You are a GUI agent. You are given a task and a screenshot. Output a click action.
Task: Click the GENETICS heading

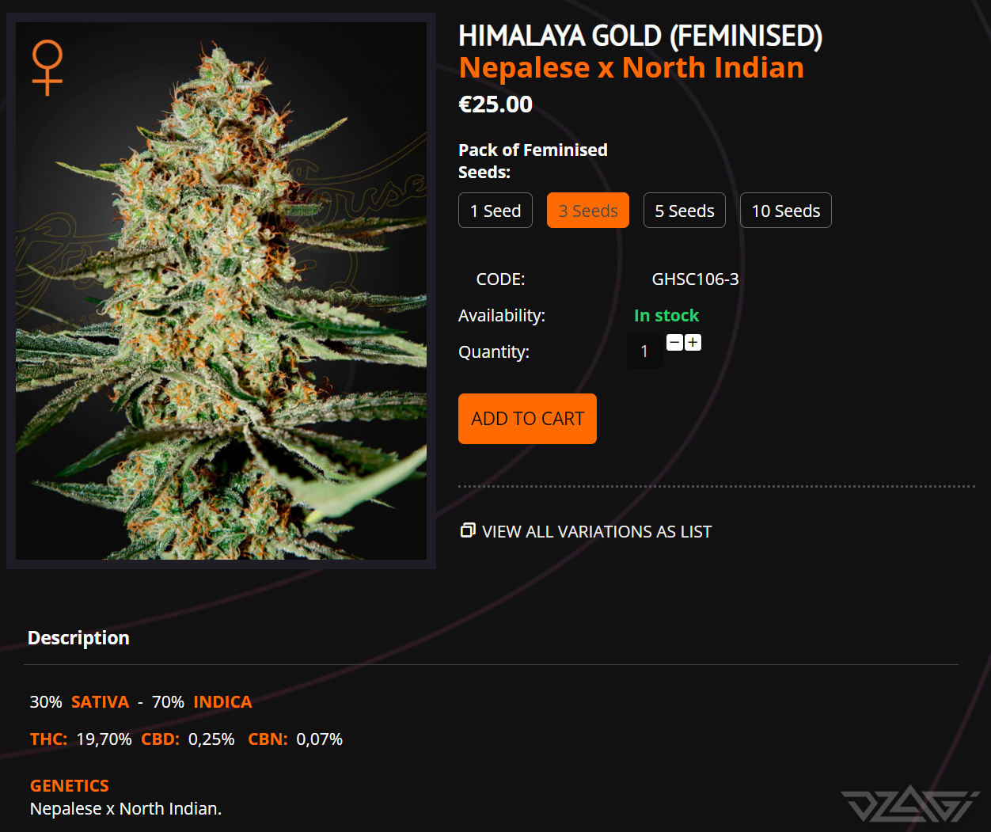click(70, 786)
